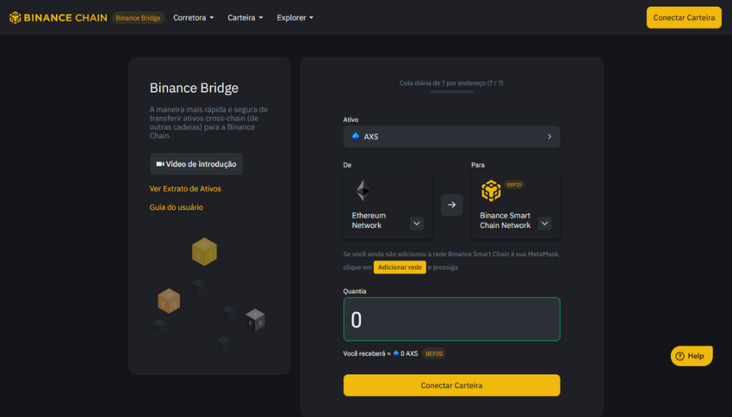Open the AXS asset selector
732x417 pixels.
coord(451,137)
